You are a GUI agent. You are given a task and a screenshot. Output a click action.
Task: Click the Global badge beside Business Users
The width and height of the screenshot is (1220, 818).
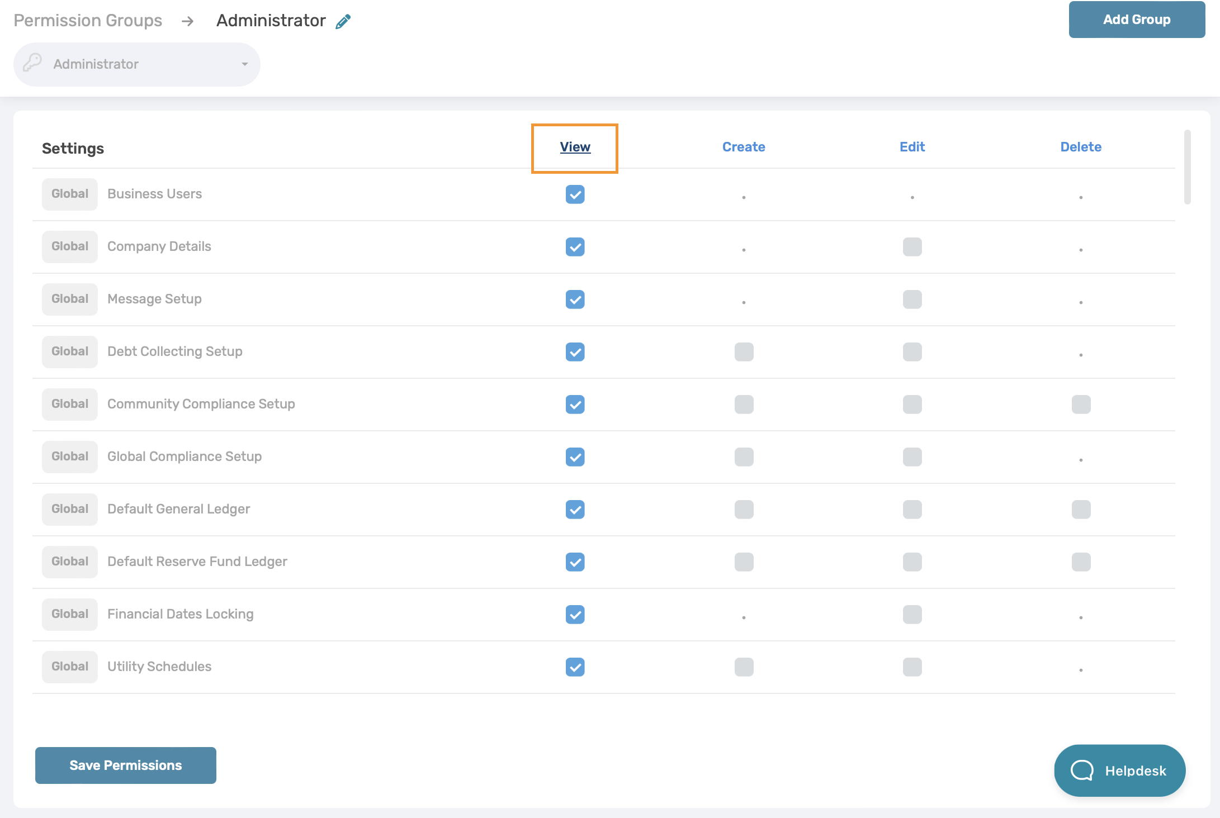pyautogui.click(x=70, y=194)
